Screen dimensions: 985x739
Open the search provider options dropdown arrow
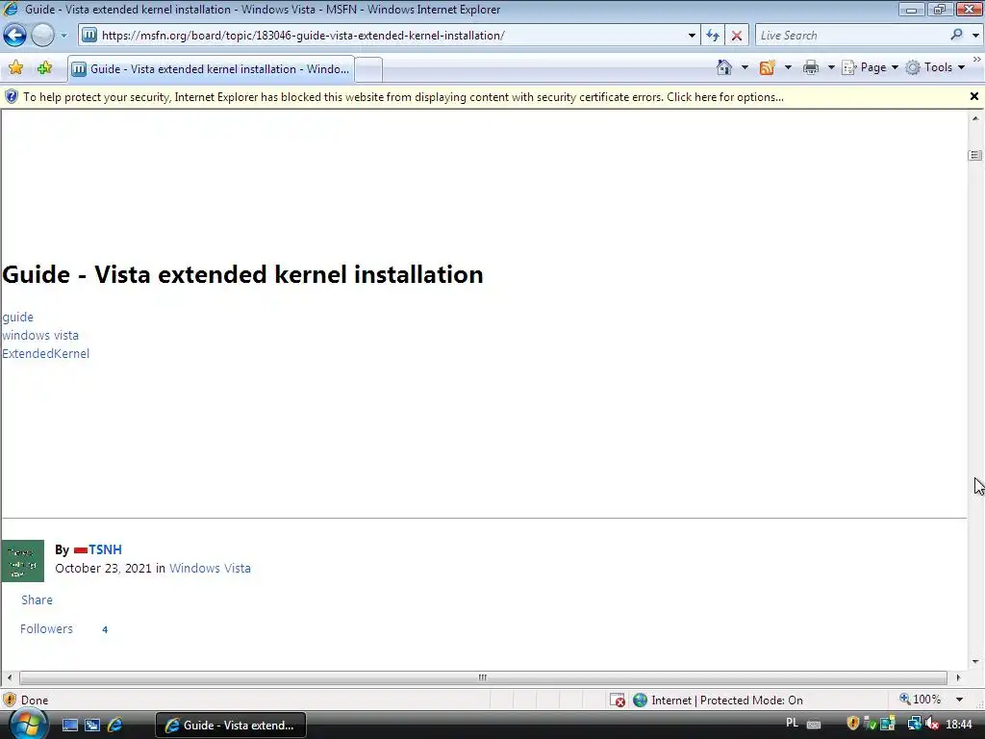click(975, 36)
